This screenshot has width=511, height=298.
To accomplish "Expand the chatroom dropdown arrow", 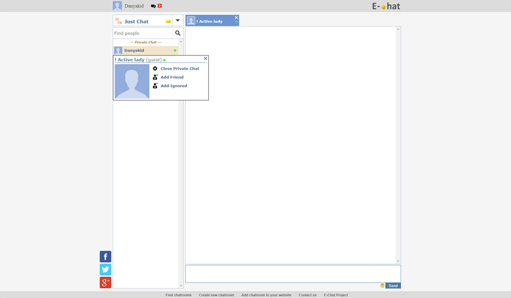I will point(178,21).
